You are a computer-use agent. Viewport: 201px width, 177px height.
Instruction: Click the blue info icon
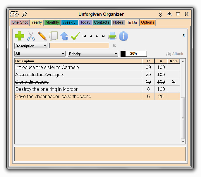click(123, 36)
